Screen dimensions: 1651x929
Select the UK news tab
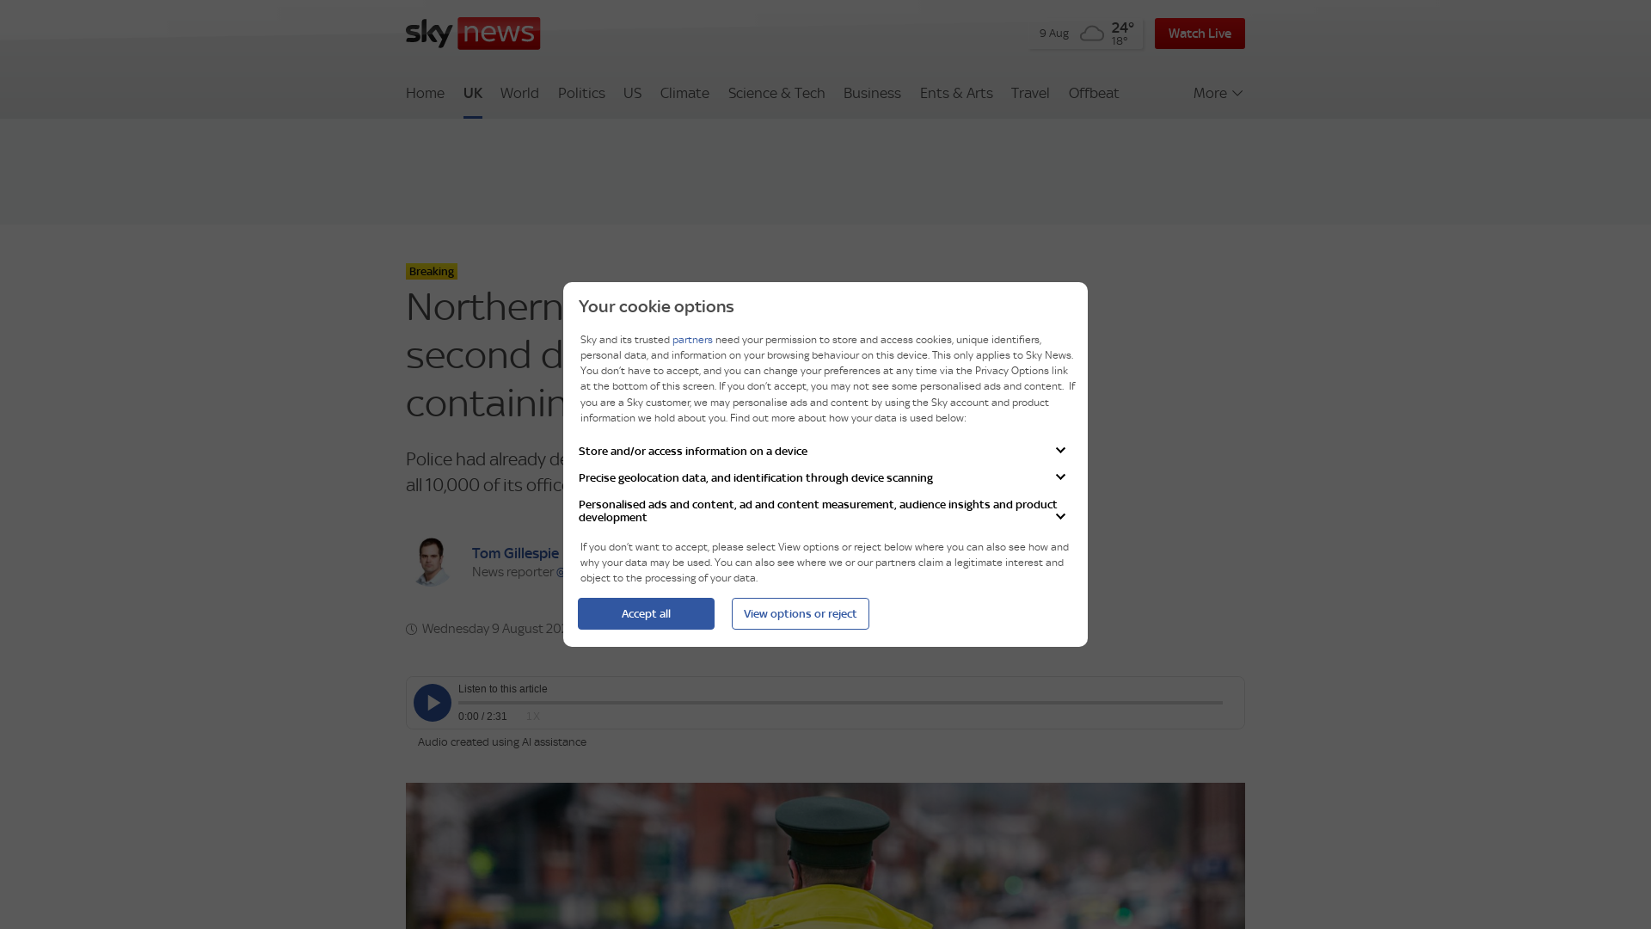(x=472, y=93)
